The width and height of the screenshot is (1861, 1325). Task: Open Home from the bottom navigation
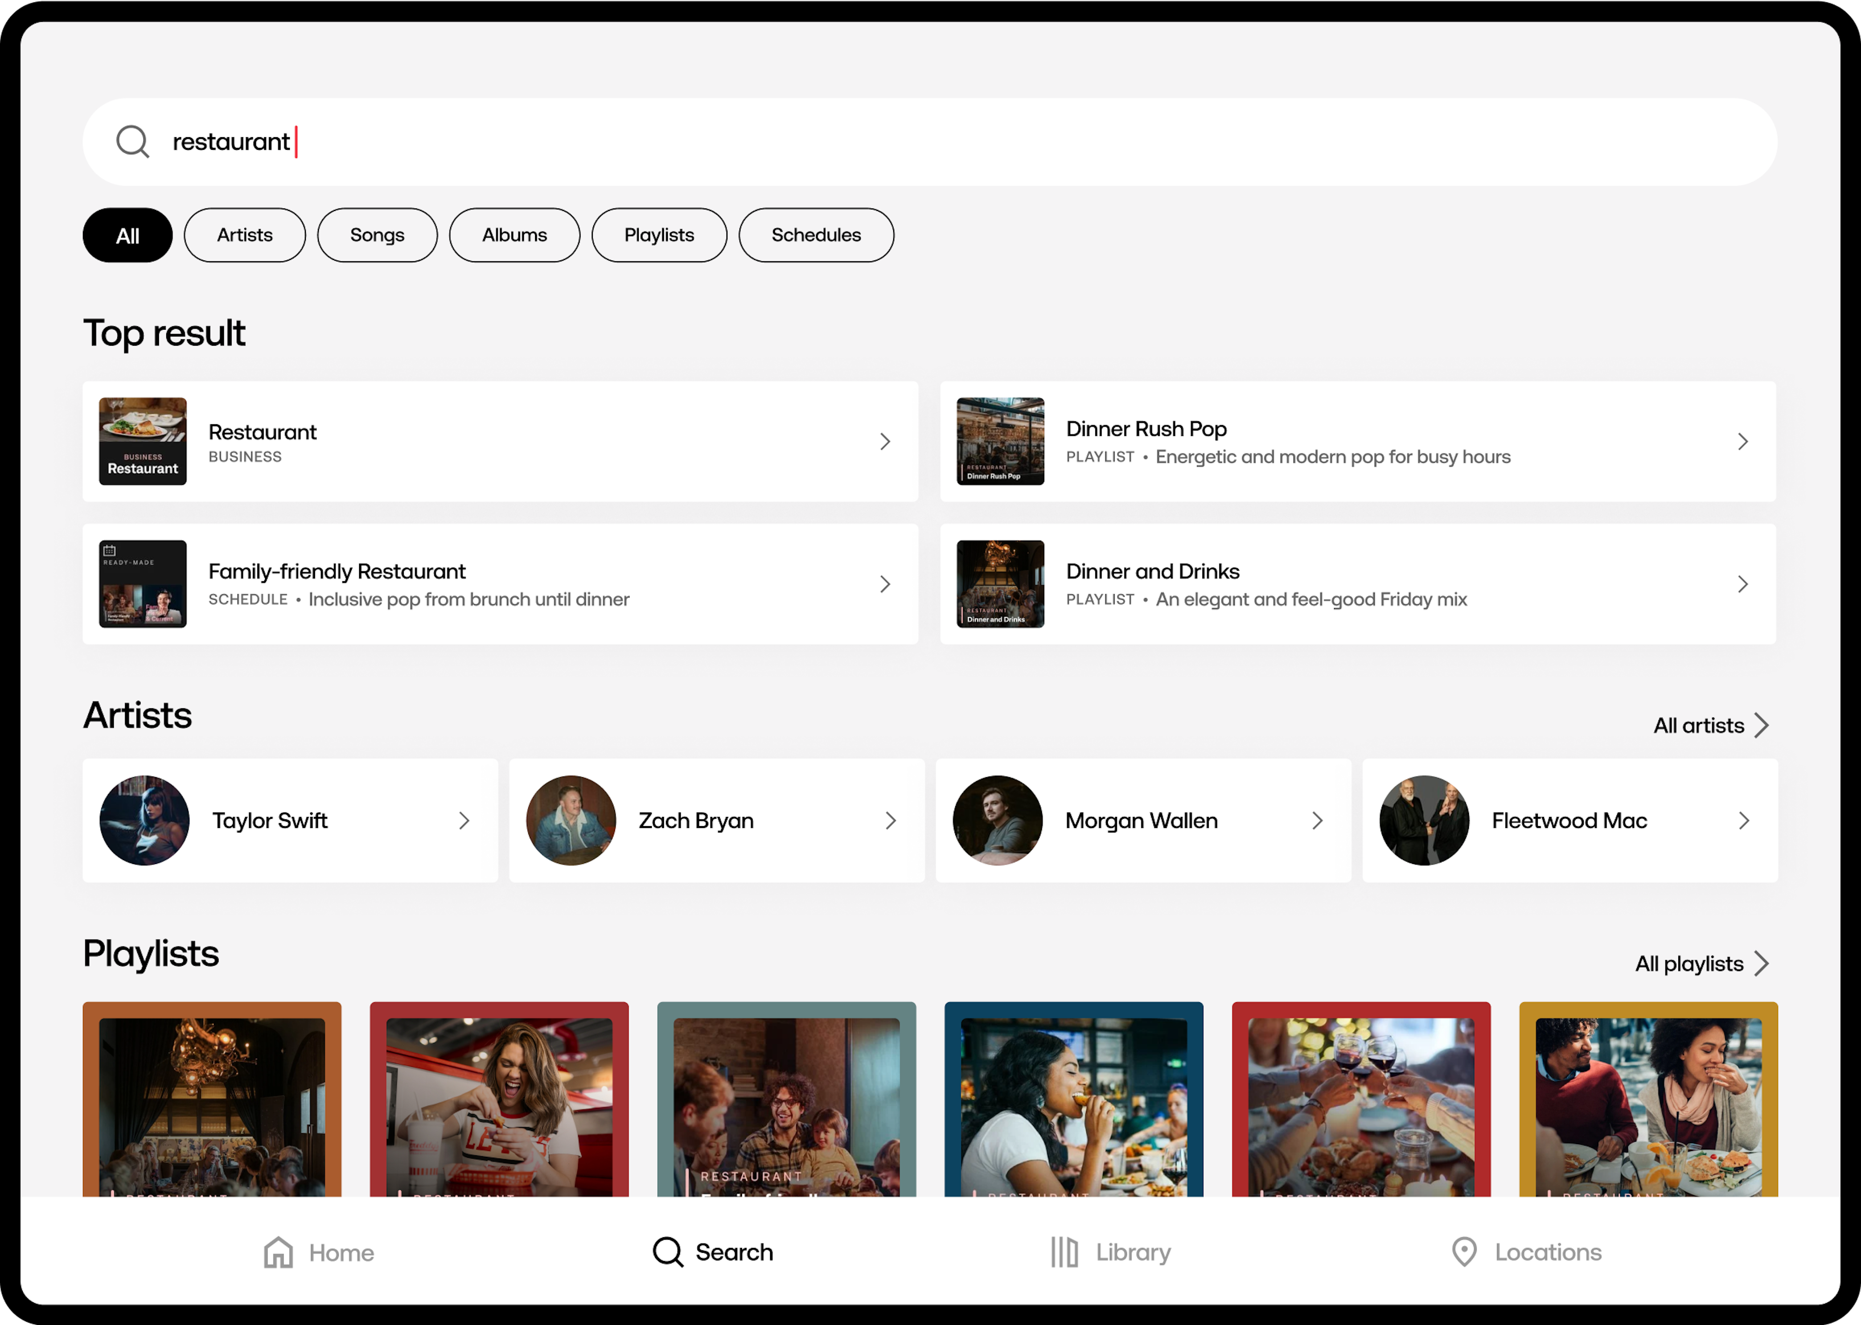(319, 1252)
